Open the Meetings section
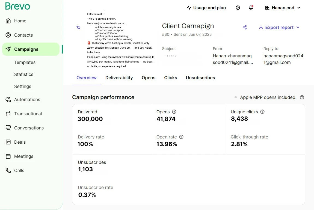 point(8,156)
